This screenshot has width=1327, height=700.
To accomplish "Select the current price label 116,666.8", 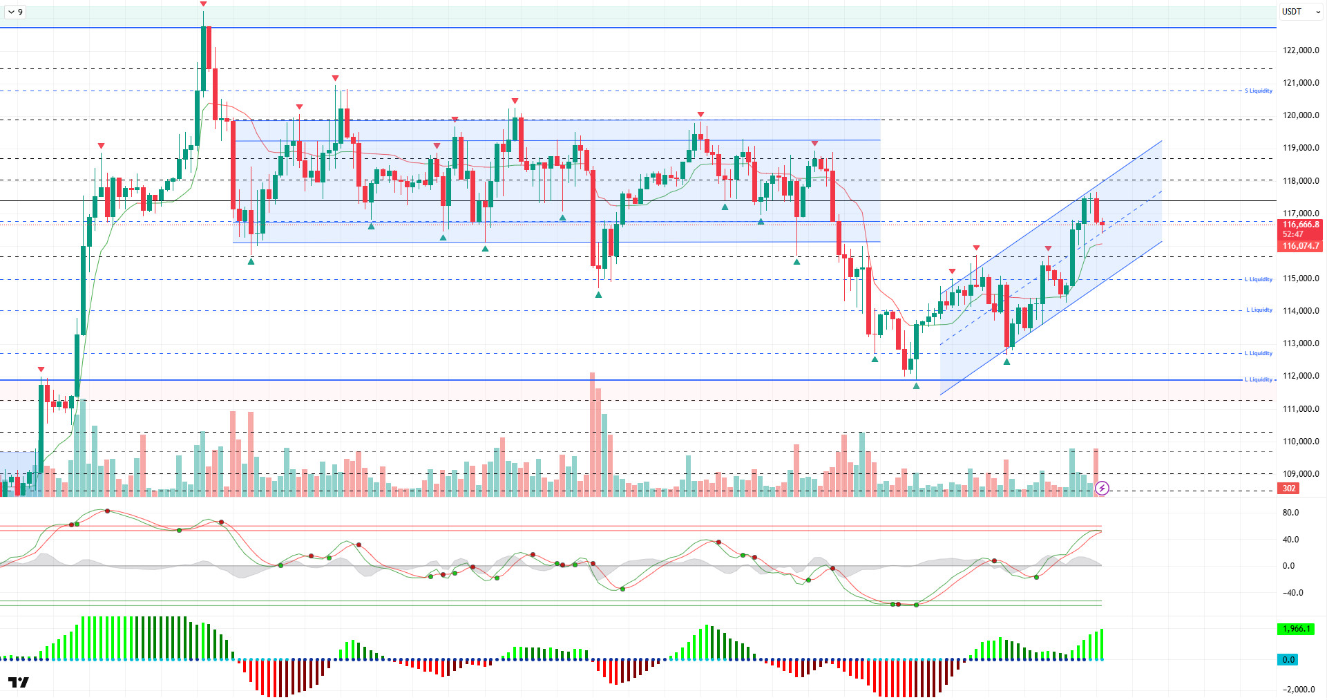I will tap(1301, 225).
